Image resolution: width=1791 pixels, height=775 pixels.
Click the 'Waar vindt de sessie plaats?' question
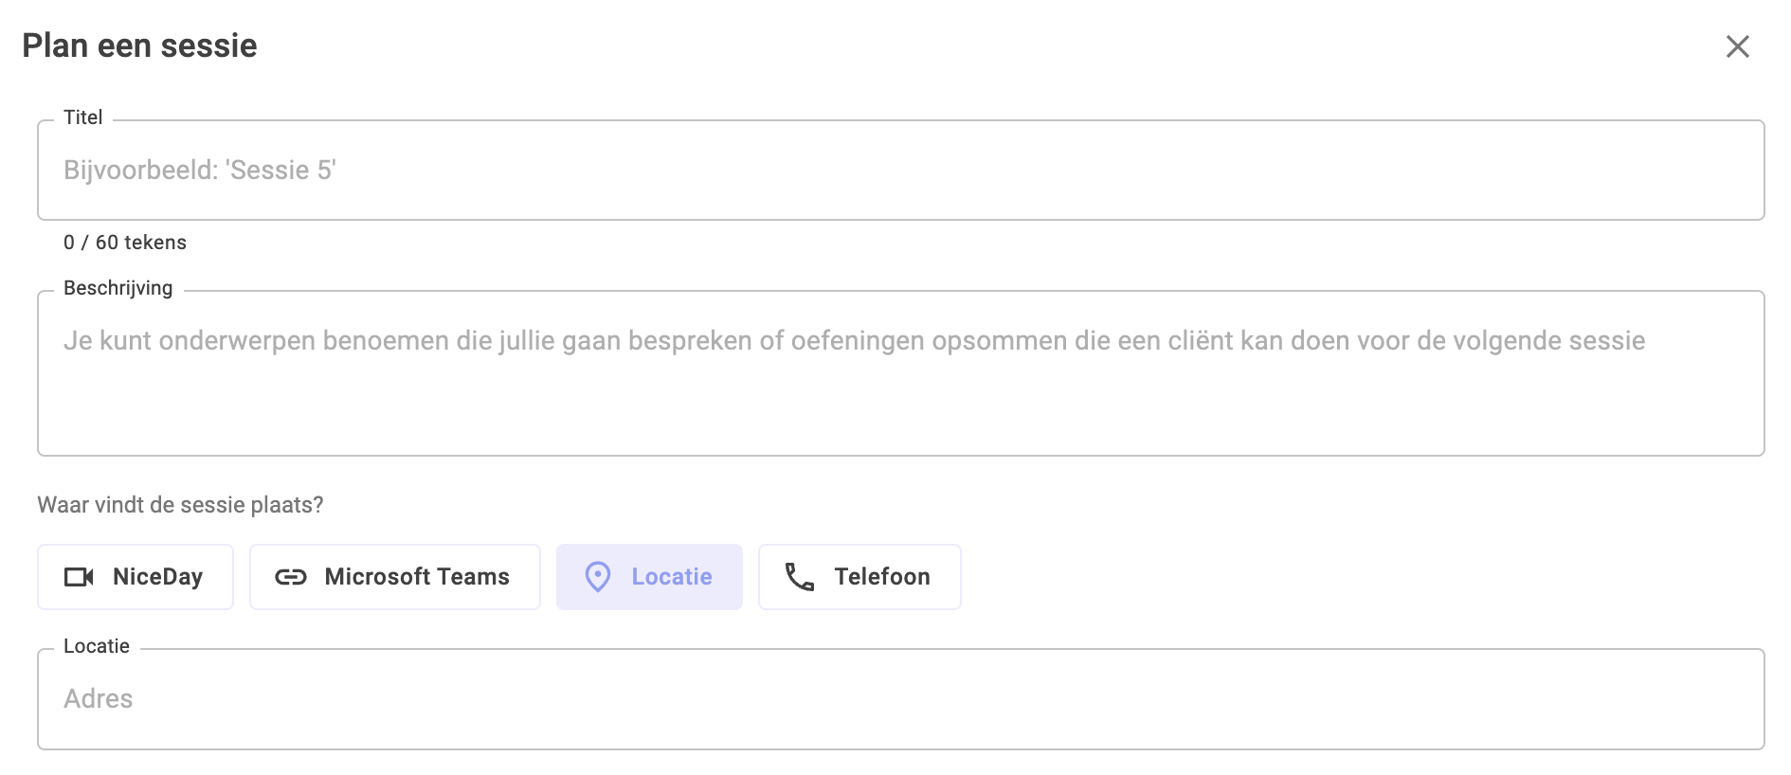tap(180, 505)
